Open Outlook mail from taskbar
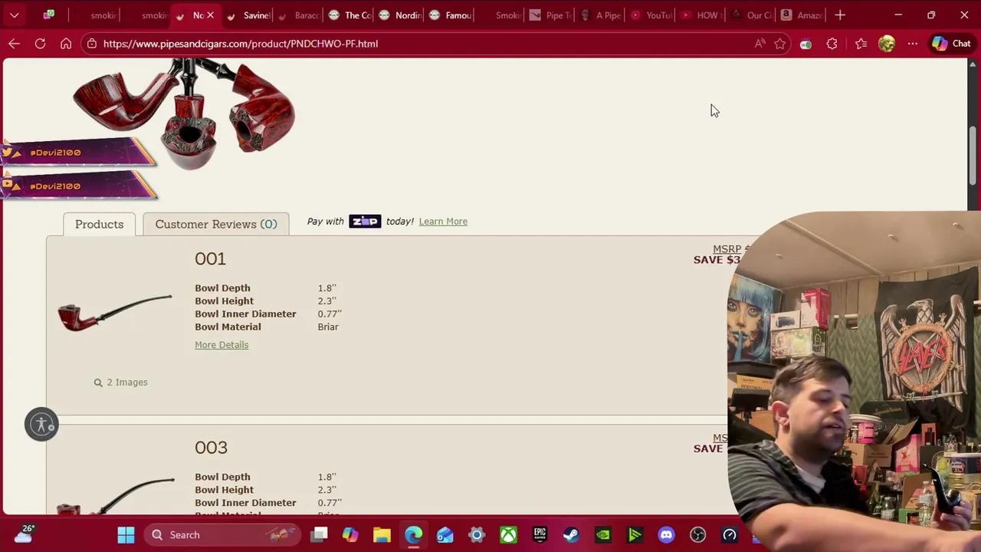The width and height of the screenshot is (981, 552). point(445,534)
